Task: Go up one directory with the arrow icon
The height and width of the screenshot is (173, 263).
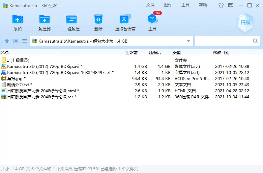Action: 7,41
